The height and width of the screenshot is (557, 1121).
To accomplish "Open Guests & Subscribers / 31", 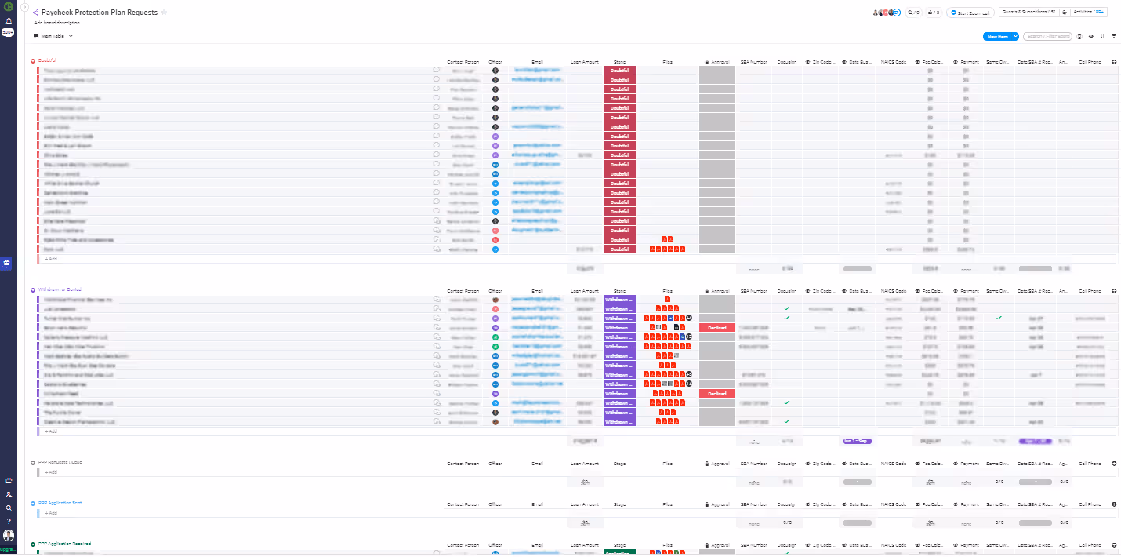I will pyautogui.click(x=1029, y=13).
